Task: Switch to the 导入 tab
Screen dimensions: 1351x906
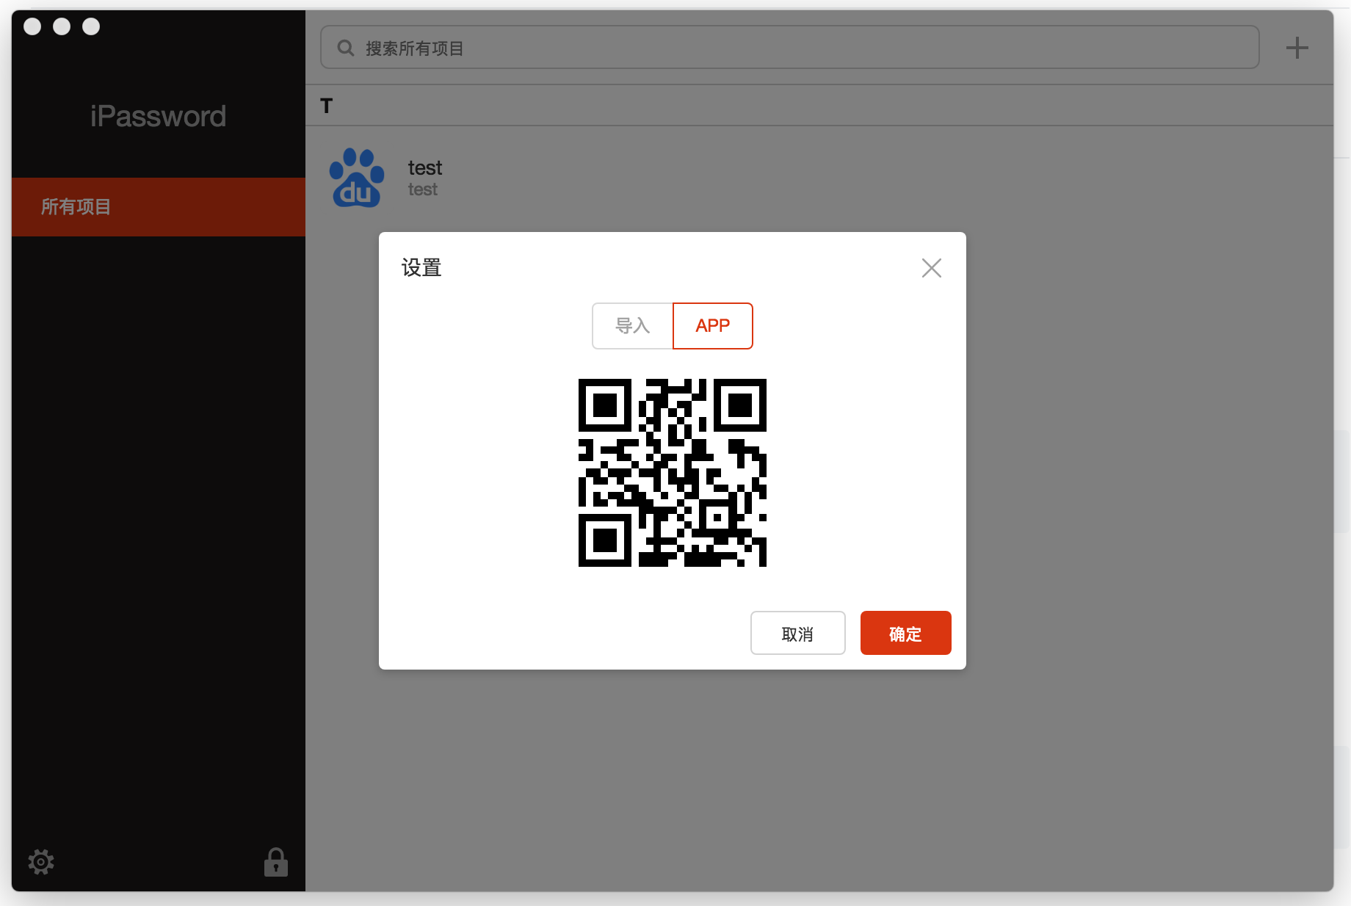Action: (632, 326)
